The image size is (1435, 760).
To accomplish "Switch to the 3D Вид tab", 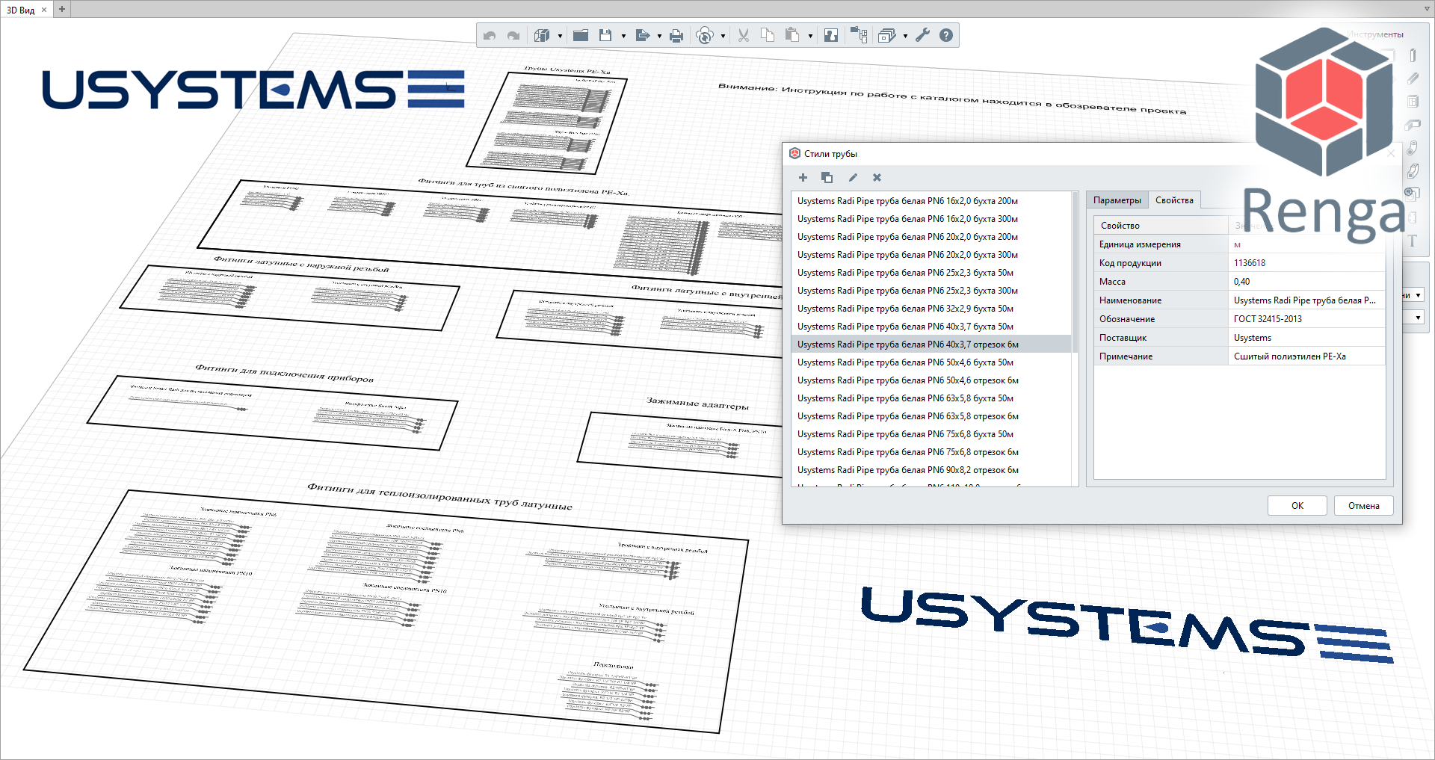I will (20, 10).
